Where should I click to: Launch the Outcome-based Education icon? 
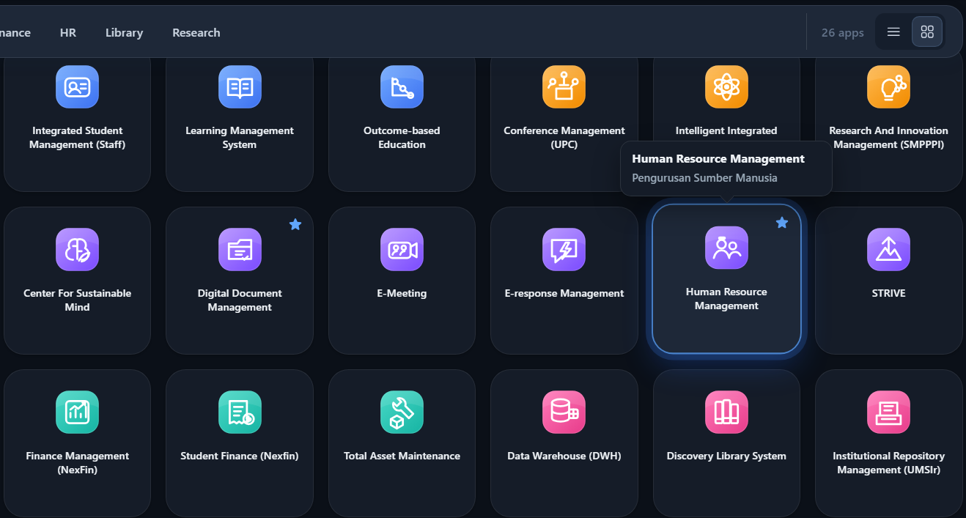402,86
